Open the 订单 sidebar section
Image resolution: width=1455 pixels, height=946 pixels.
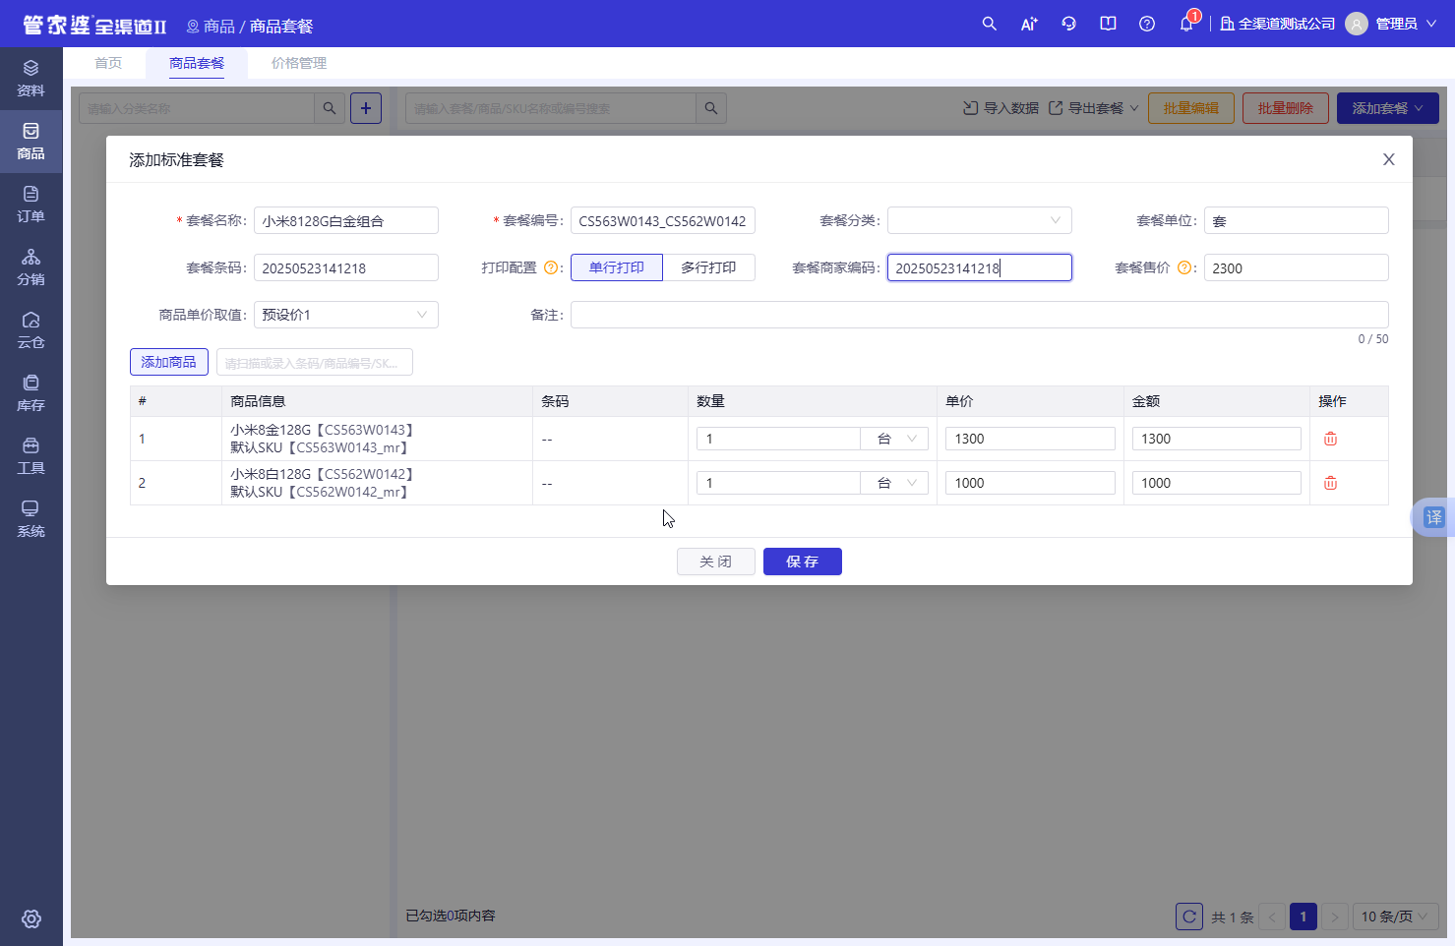click(31, 205)
